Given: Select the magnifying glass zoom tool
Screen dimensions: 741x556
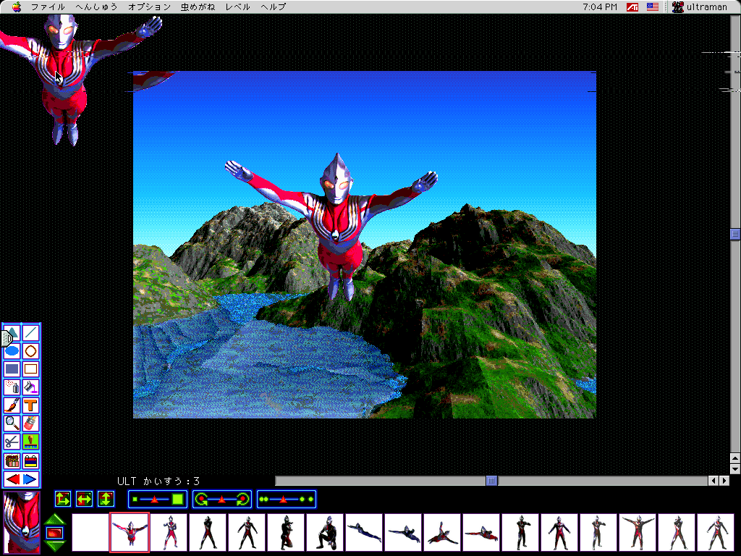Looking at the screenshot, I should [x=12, y=423].
